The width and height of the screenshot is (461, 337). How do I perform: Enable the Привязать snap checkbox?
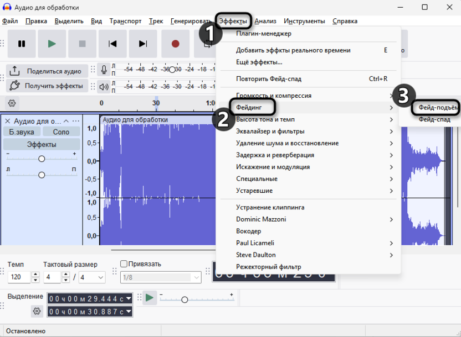click(124, 264)
